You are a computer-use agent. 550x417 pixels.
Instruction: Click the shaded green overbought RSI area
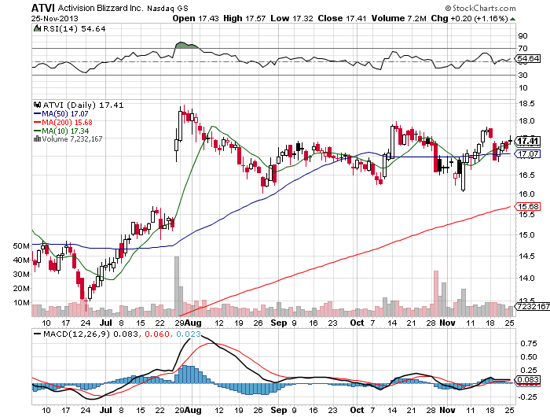coord(187,46)
